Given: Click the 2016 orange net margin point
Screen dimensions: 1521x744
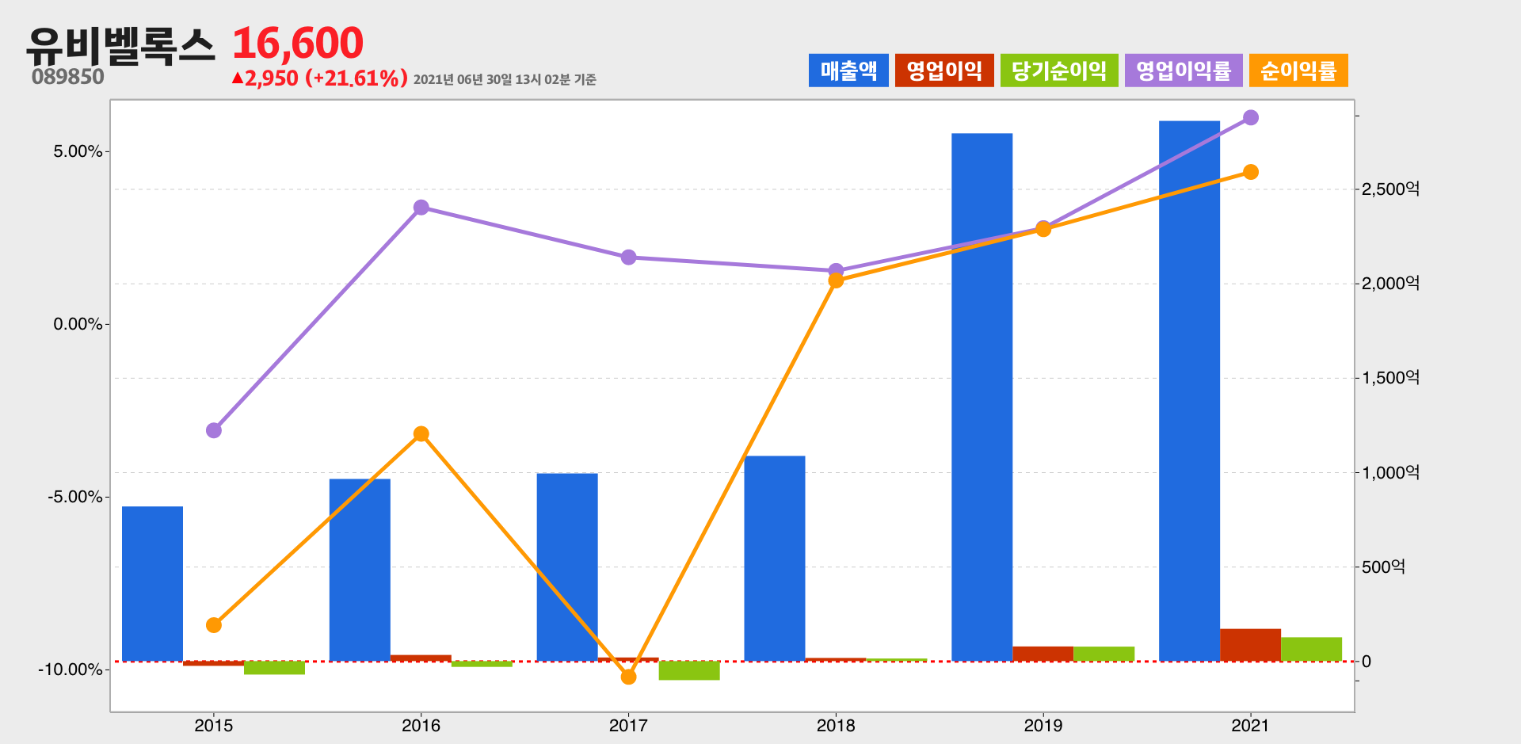Looking at the screenshot, I should [x=421, y=434].
